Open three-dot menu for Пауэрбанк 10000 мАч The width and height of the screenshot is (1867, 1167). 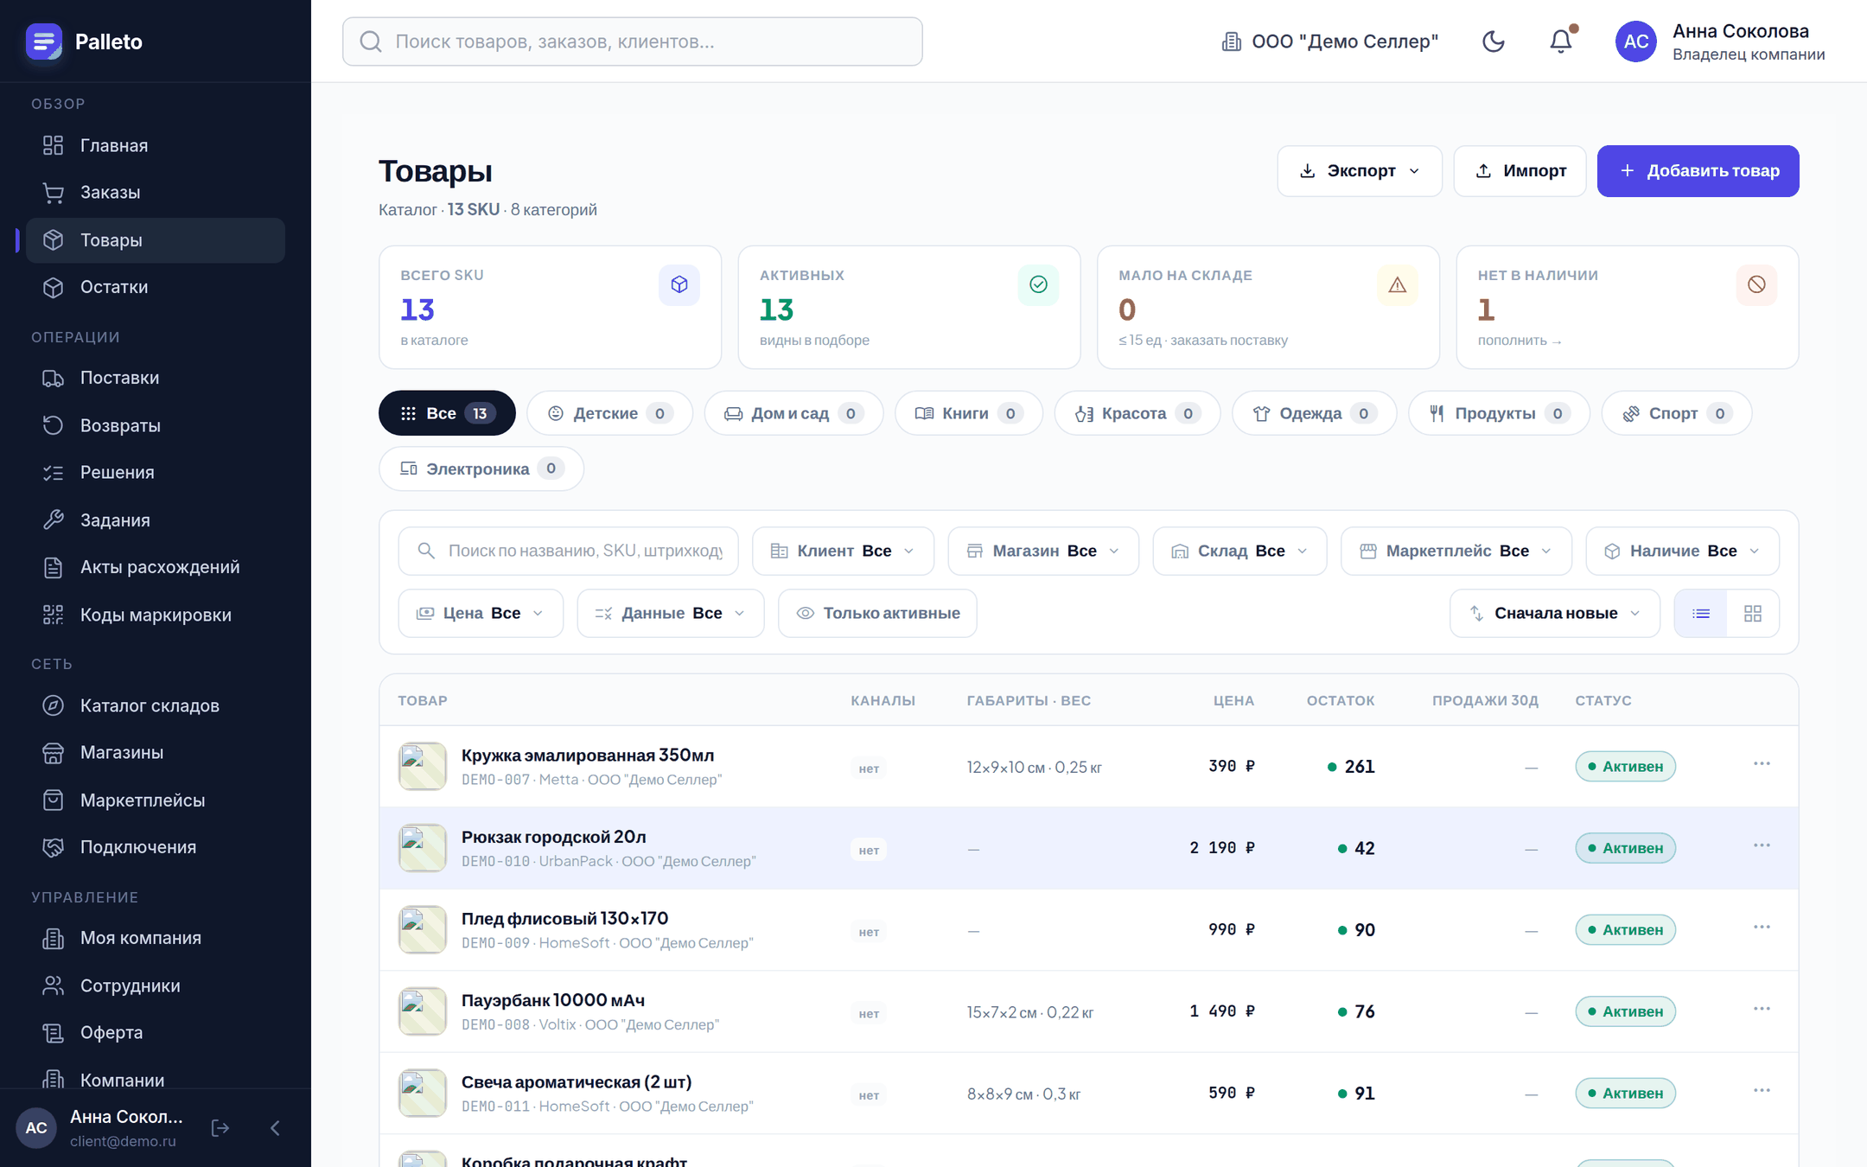pyautogui.click(x=1762, y=1009)
